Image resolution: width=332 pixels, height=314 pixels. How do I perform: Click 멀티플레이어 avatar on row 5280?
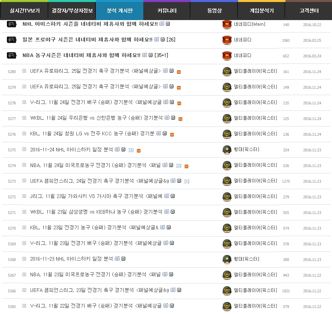click(x=227, y=71)
